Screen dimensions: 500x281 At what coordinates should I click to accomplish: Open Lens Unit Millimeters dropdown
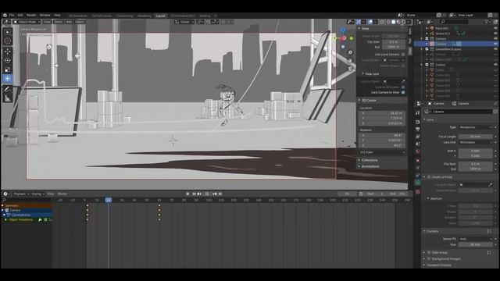(x=476, y=142)
